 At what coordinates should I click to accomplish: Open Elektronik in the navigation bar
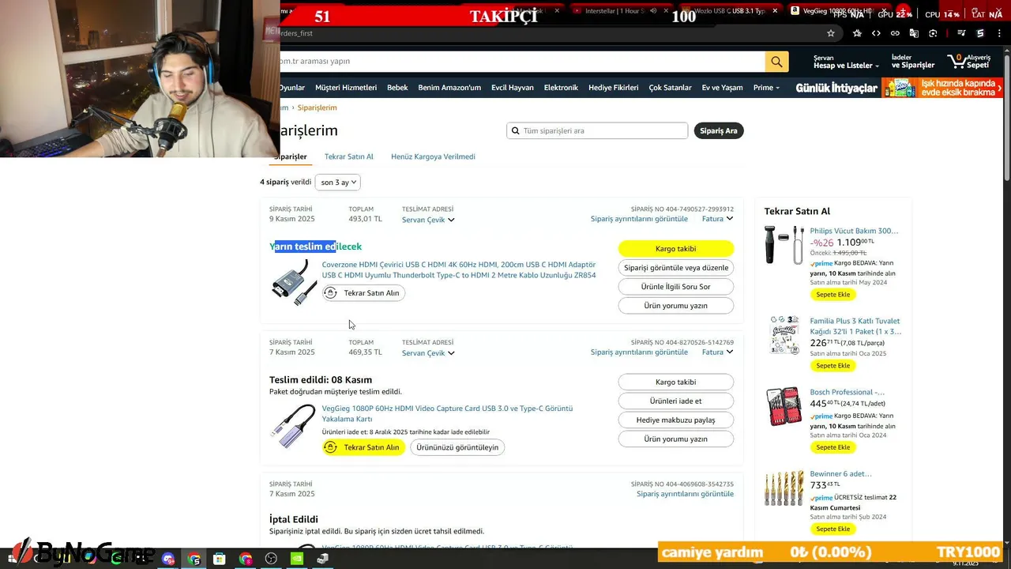tap(561, 88)
